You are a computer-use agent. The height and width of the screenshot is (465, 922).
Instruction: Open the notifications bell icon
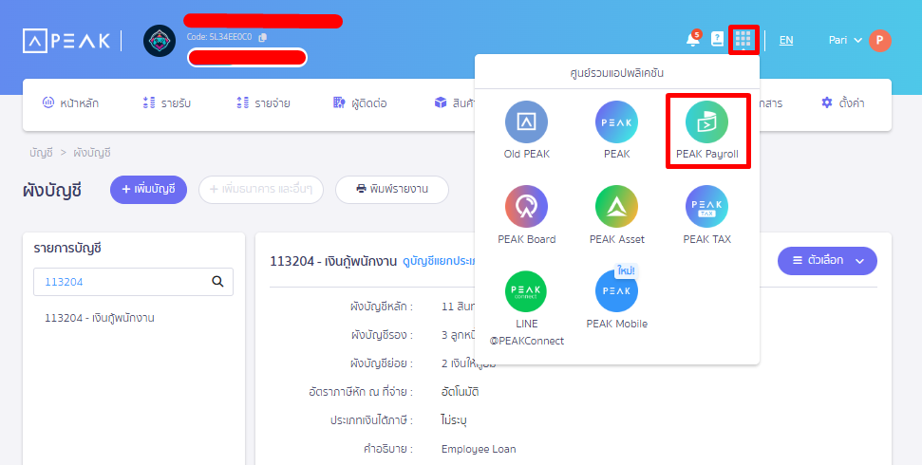click(x=693, y=40)
